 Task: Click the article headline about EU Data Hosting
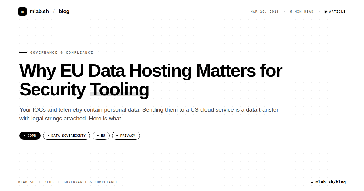(x=151, y=80)
